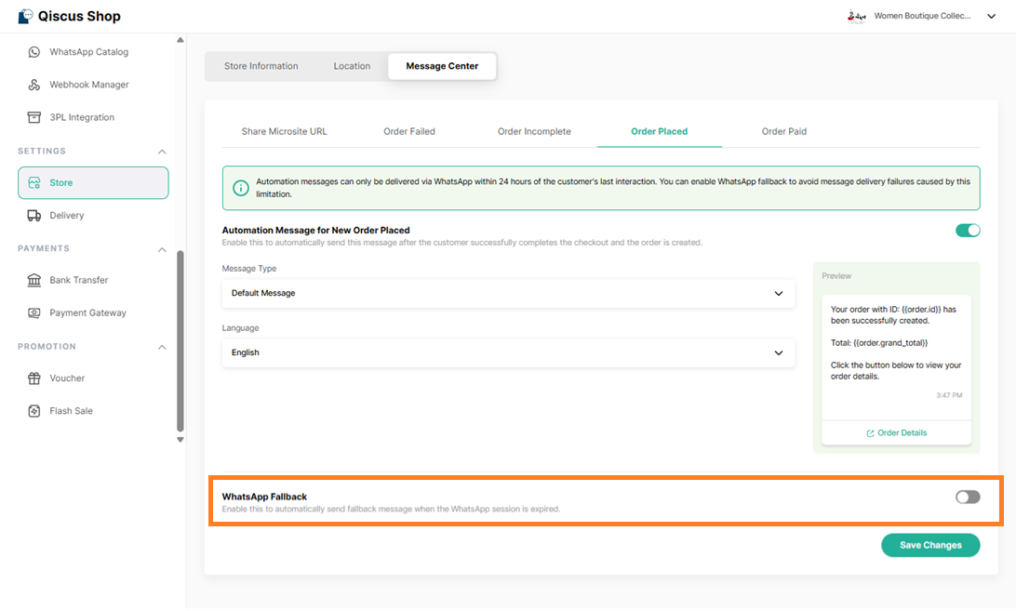Go to the Store Information tab
The height and width of the screenshot is (611, 1016).
(261, 66)
